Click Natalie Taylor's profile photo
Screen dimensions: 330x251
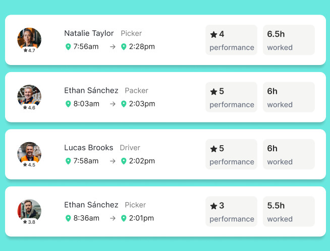coord(29,38)
